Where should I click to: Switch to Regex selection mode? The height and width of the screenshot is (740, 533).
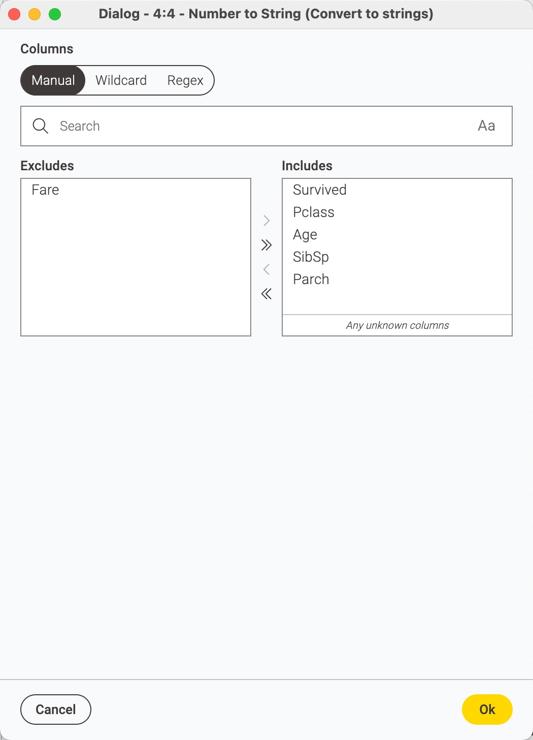click(185, 80)
